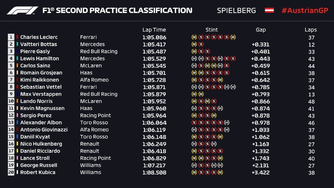Click the medium tyre icon in Bottas's stint
The width and height of the screenshot is (334, 188).
pos(194,44)
